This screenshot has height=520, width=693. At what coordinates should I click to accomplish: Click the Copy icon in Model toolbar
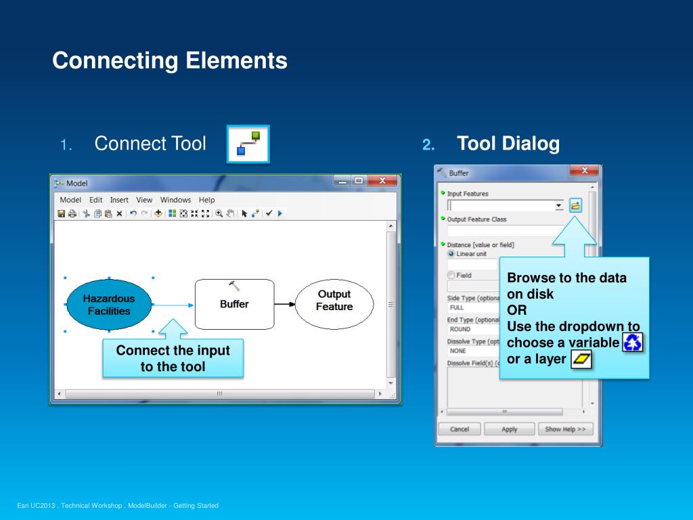coord(97,213)
